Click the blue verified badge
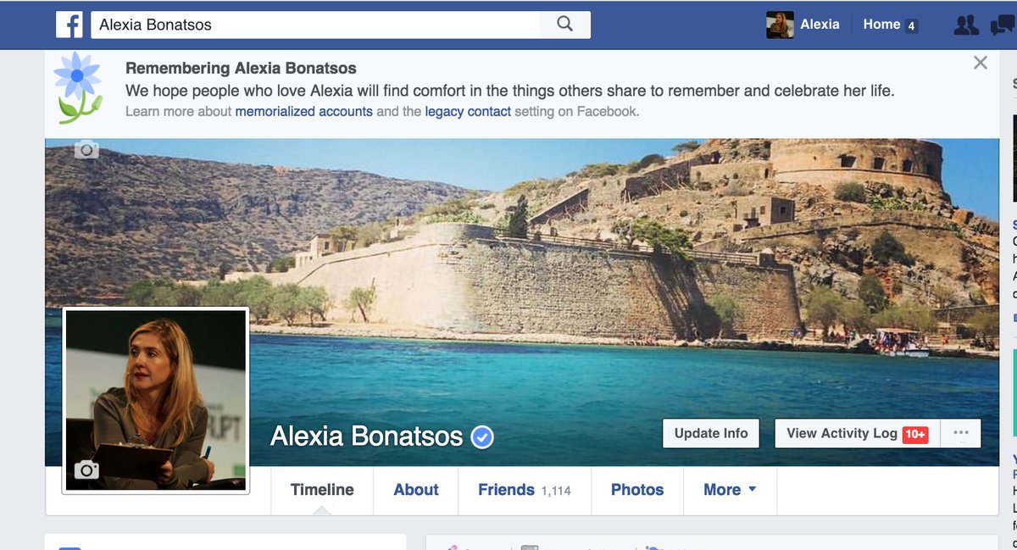 tap(482, 437)
